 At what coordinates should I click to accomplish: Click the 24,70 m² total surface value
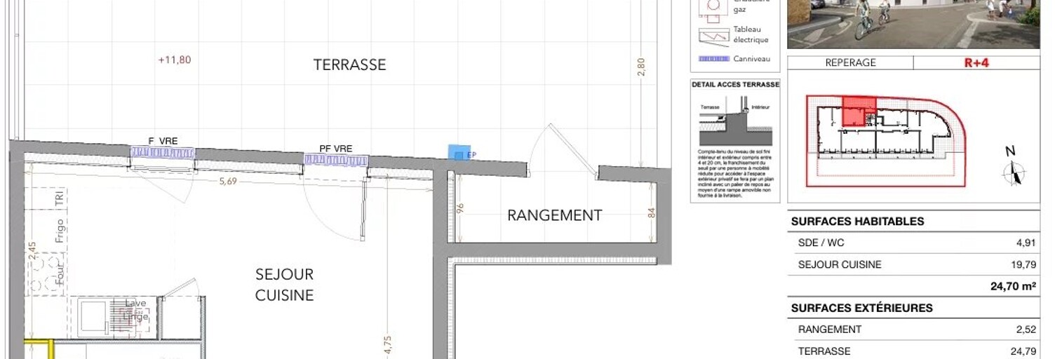click(1014, 286)
